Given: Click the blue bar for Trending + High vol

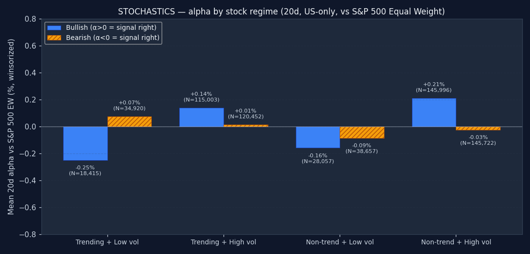Looking at the screenshot, I should 201,117.
